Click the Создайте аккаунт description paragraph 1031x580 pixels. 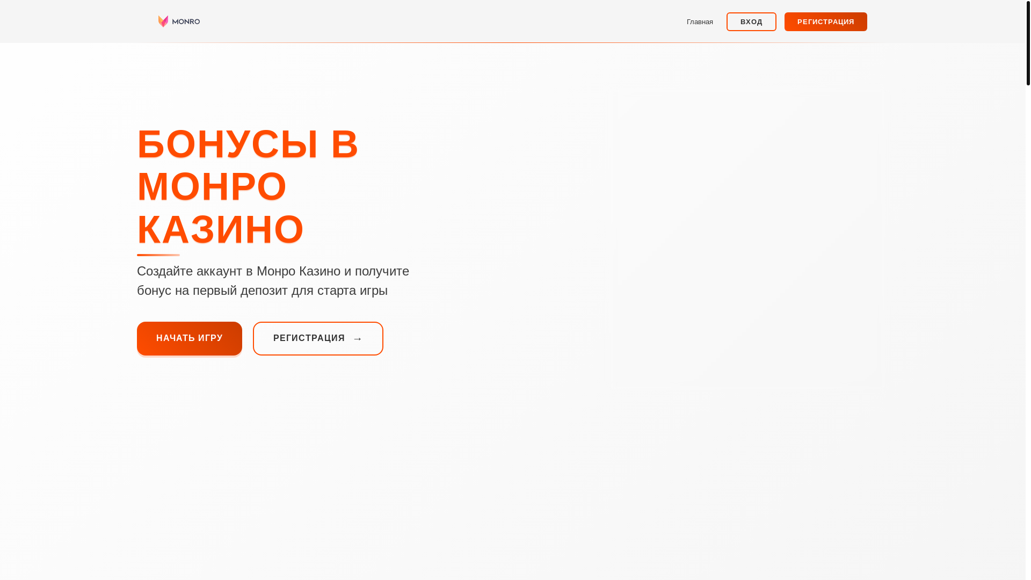click(x=273, y=281)
